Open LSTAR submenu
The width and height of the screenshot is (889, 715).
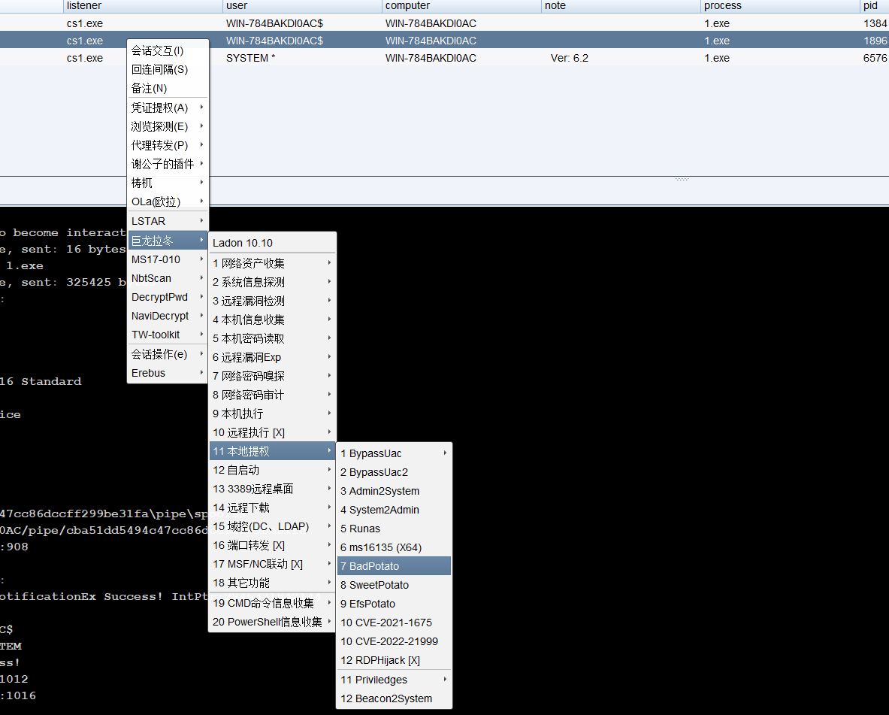(168, 221)
